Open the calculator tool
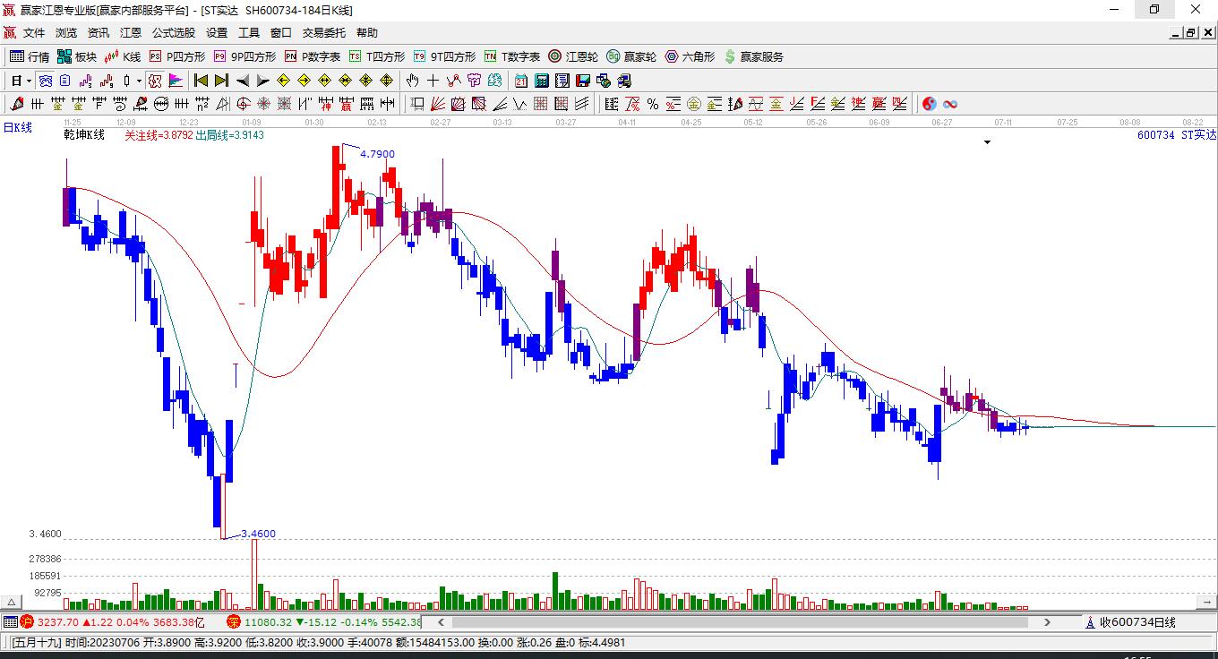Viewport: 1218px width, 659px height. tap(541, 81)
